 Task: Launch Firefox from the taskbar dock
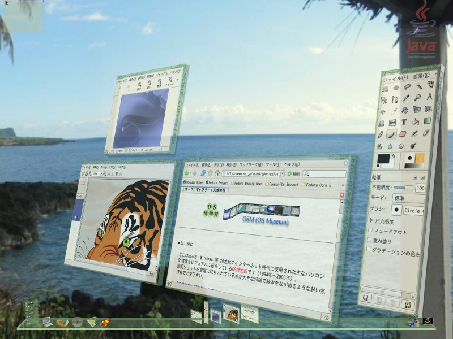(x=63, y=323)
